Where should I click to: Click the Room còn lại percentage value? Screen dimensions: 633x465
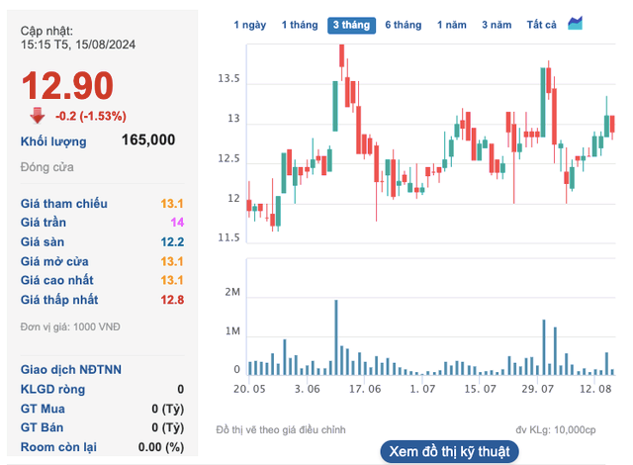[161, 447]
